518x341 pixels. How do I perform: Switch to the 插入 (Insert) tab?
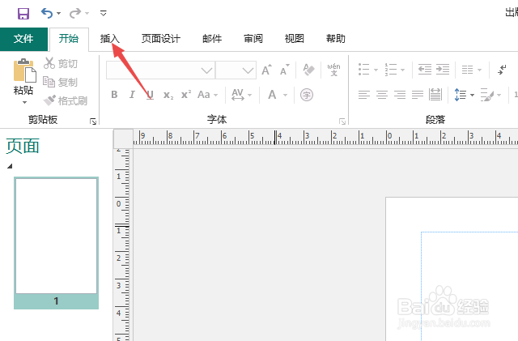110,39
